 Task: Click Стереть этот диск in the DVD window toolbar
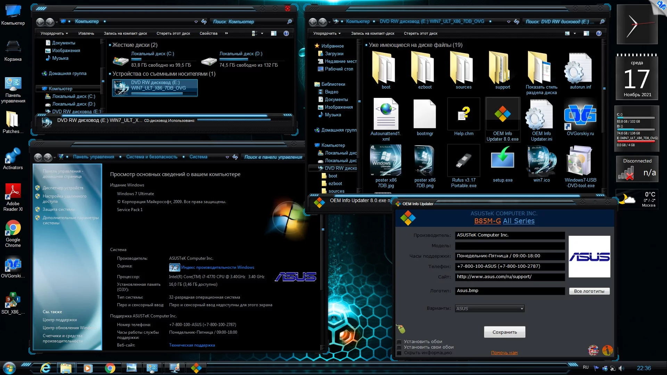[420, 33]
